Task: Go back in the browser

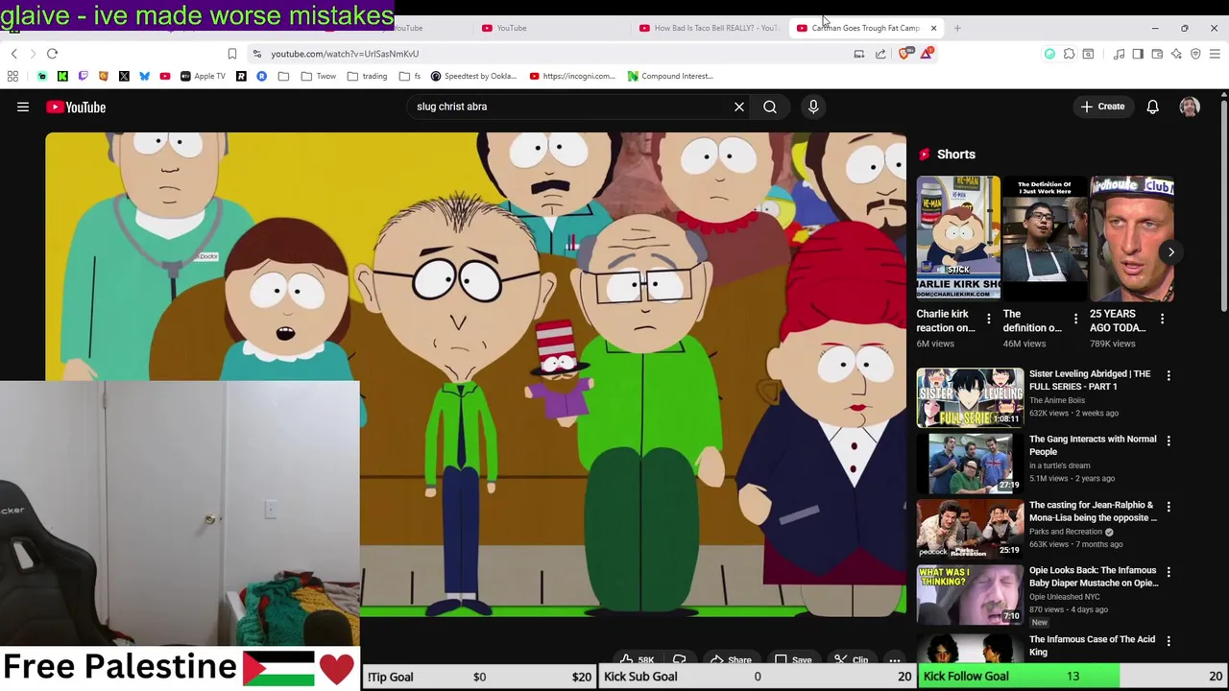Action: click(x=13, y=54)
